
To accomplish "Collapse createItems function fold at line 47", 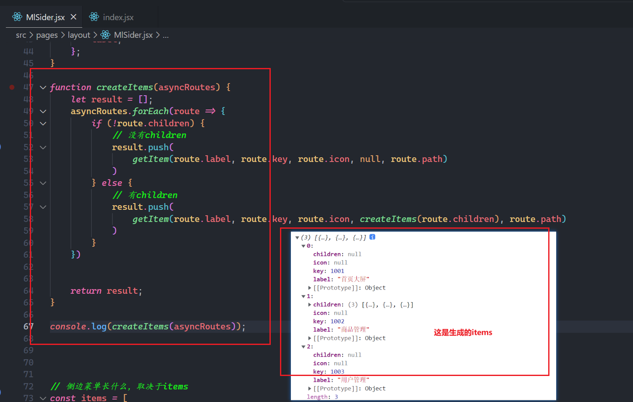I will 43,87.
